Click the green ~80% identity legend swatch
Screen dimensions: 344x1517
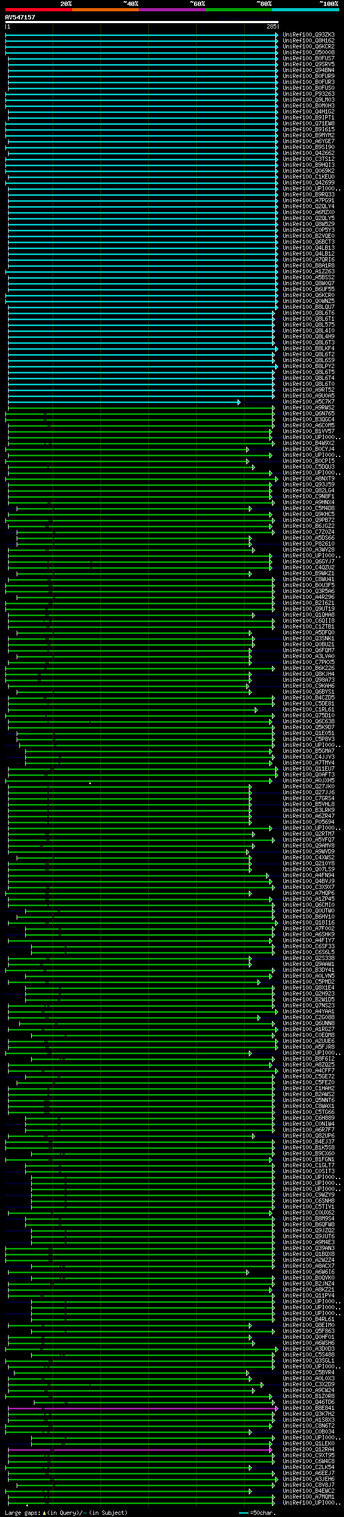(239, 10)
